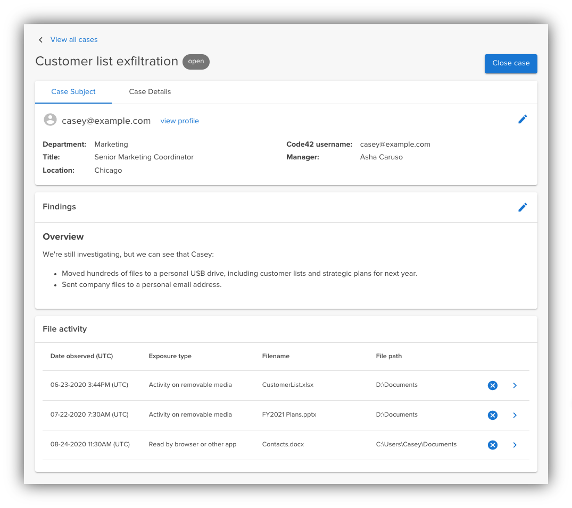
Task: Select the Case Subject tab
Action: 73,92
